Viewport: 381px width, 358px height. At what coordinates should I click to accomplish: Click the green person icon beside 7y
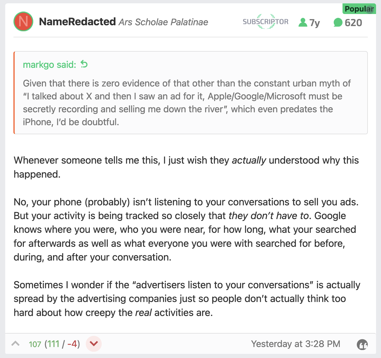(x=303, y=23)
